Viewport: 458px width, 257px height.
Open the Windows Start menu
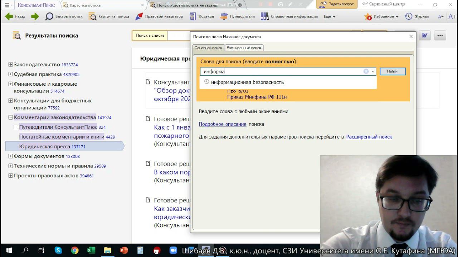pos(9,250)
